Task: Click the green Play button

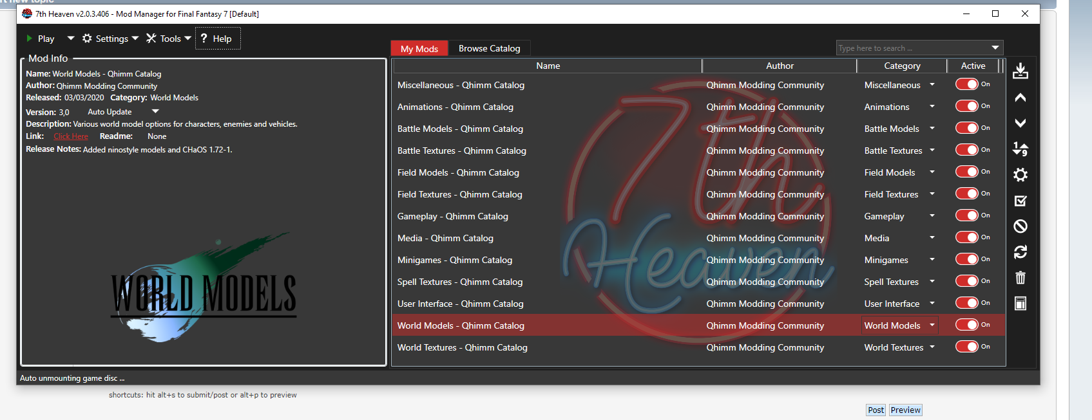Action: pos(41,39)
